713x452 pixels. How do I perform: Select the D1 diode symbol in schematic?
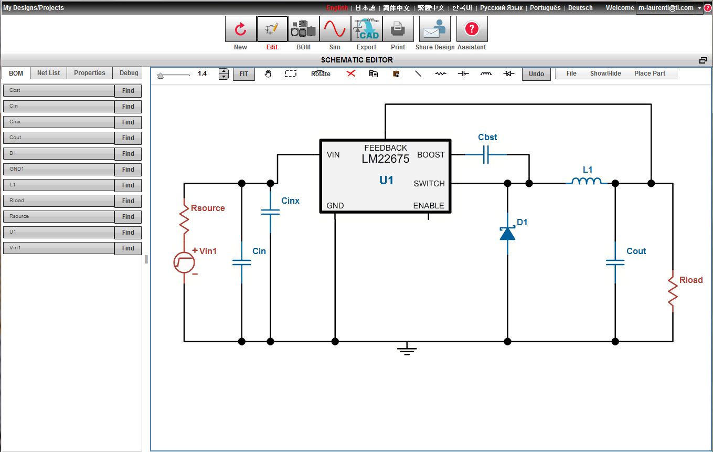pos(507,233)
